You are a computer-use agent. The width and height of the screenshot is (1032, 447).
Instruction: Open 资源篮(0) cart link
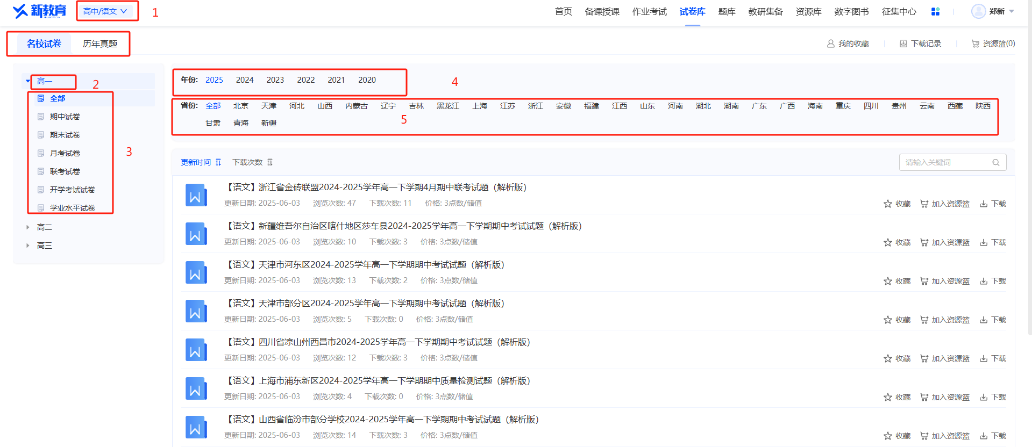(993, 44)
